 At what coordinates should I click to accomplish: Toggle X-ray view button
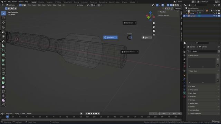(x=168, y=5)
